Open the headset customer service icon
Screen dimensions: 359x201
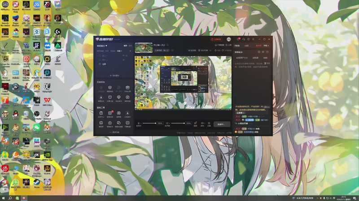tap(244, 39)
